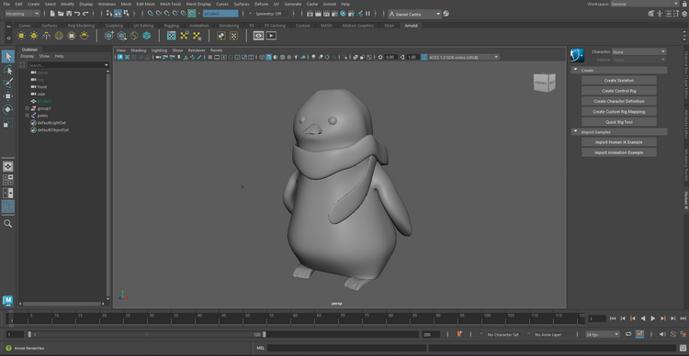This screenshot has width=689, height=356.
Task: Open the Outliner Display menu
Action: (27, 56)
